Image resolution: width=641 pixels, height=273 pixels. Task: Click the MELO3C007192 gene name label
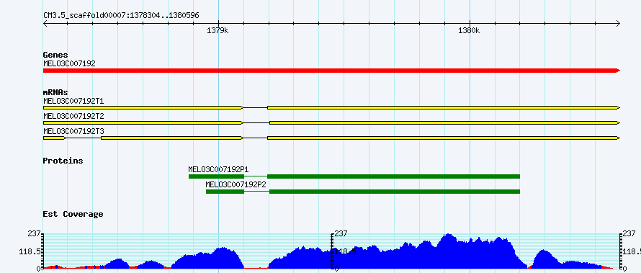[x=69, y=63]
